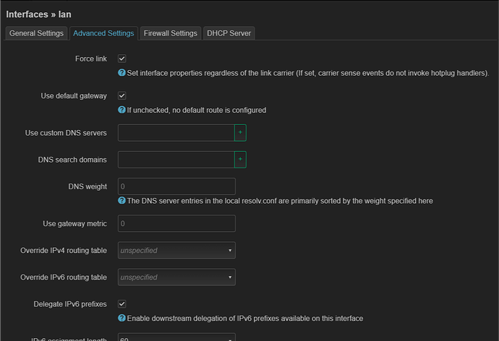Screen dimensions: 499x341
Task: Click the 'Override IPv4 routing table' label
Action: (64, 251)
